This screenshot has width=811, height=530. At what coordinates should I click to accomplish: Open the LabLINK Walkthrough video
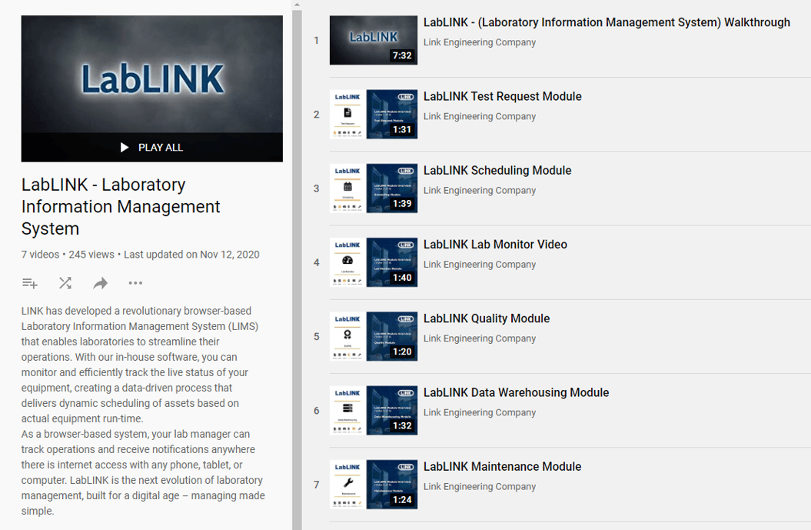(x=607, y=22)
